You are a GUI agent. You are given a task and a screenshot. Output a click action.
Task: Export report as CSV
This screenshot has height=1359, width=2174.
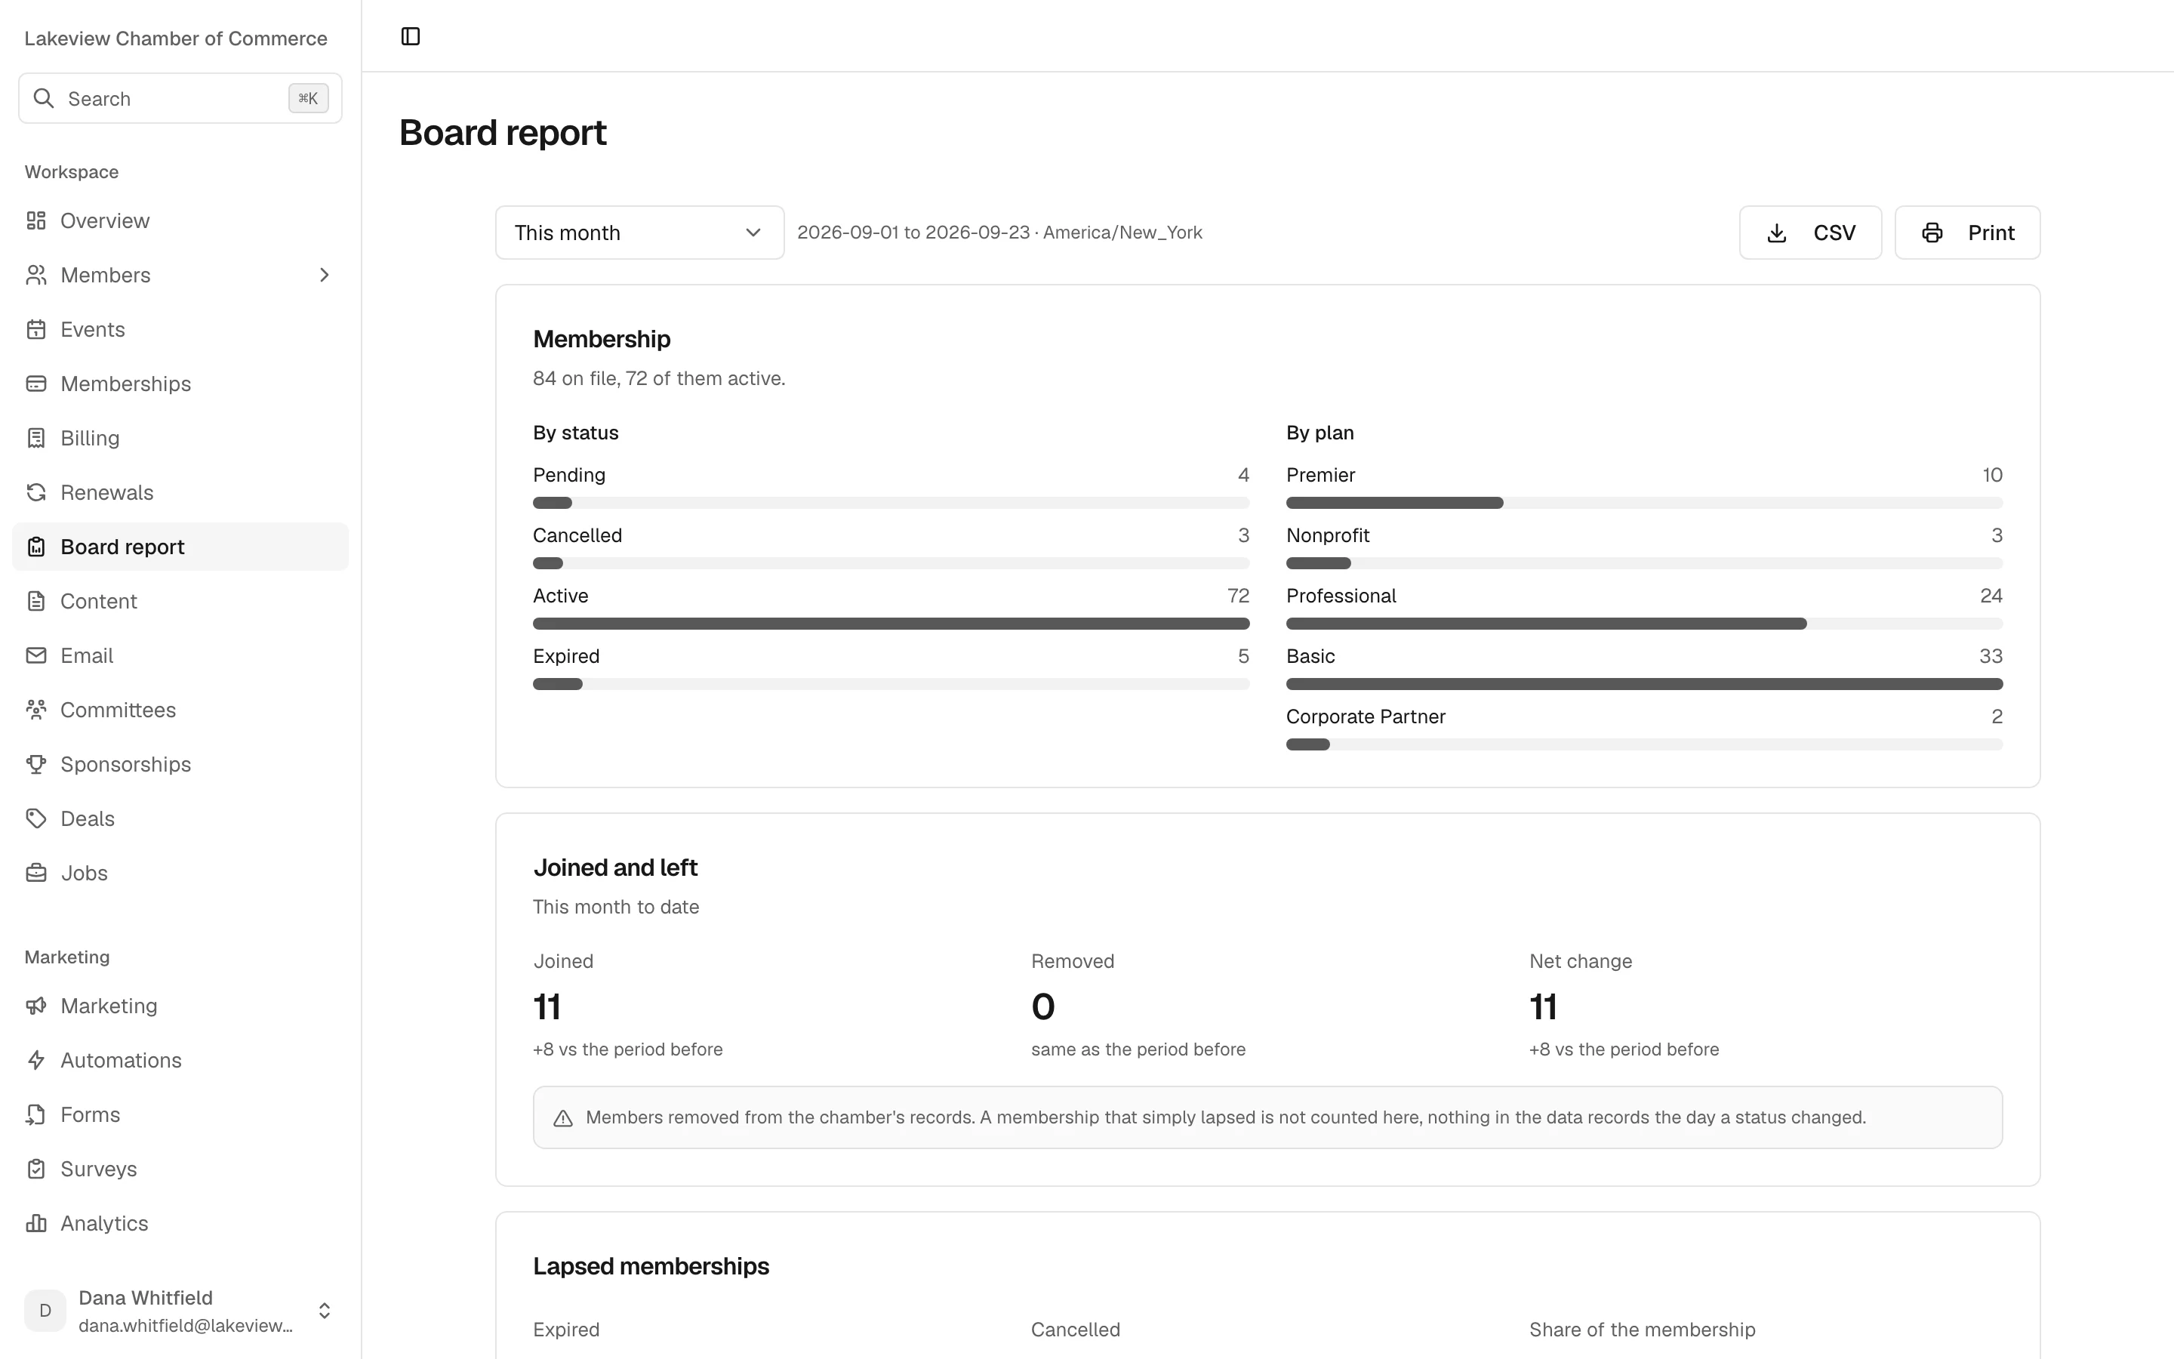click(1810, 233)
